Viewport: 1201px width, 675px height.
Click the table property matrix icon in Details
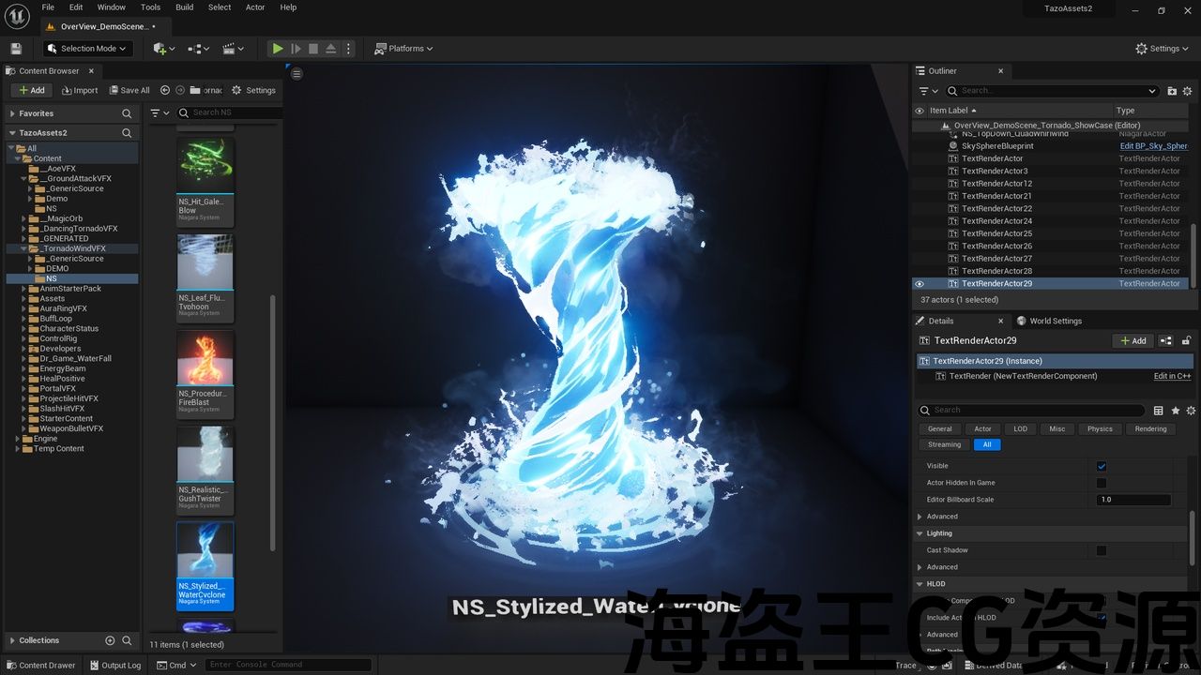click(1158, 411)
